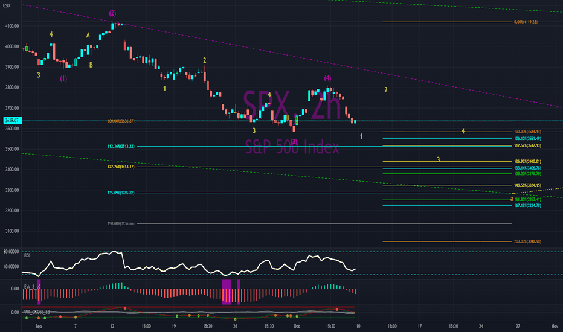
Task: Select the 112.36%(3513.22) Fibonacci label
Action: click(121, 147)
